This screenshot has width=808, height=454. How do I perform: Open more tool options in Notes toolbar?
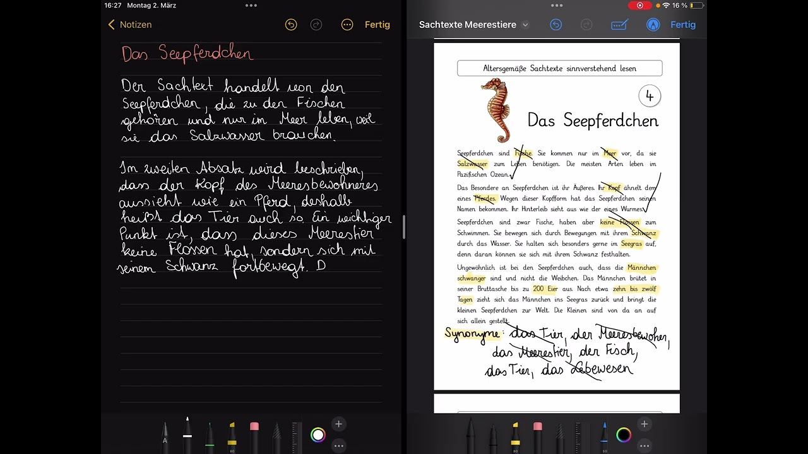[x=338, y=445]
